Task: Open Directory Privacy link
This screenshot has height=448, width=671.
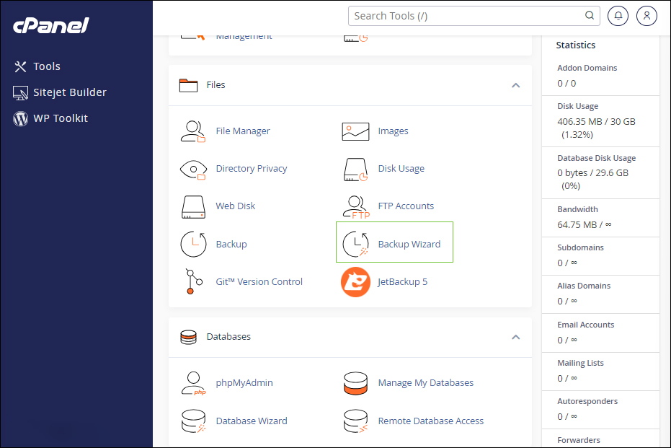Action: [x=252, y=169]
